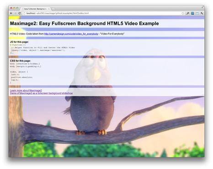Screen dimensions: 213x169
Task: Click the "Video For Everybody" quoted text
Action: tap(112, 34)
